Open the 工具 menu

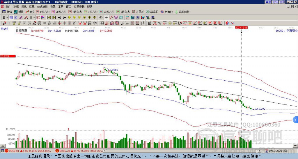(x=61, y=7)
